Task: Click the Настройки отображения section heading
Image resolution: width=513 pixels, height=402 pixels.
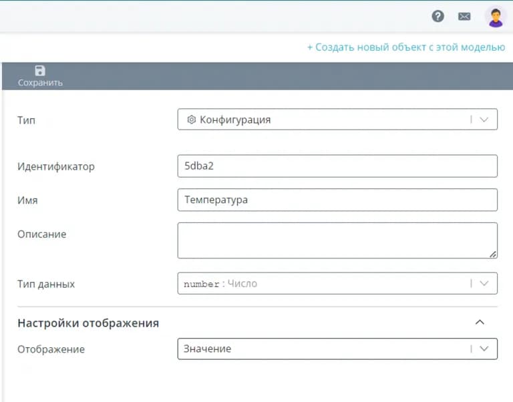Action: (x=88, y=323)
